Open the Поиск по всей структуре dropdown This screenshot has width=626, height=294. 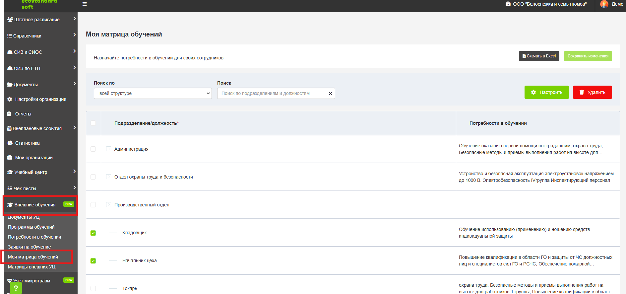click(153, 93)
